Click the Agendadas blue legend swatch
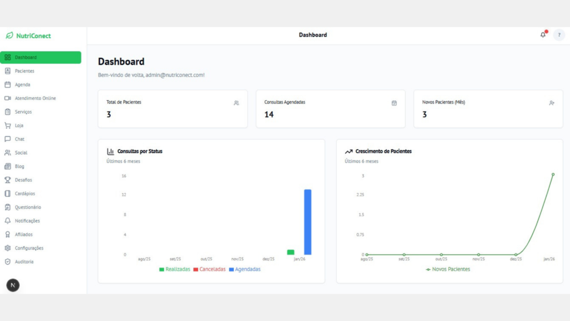Screen dimensions: 570x321 (x=231, y=270)
